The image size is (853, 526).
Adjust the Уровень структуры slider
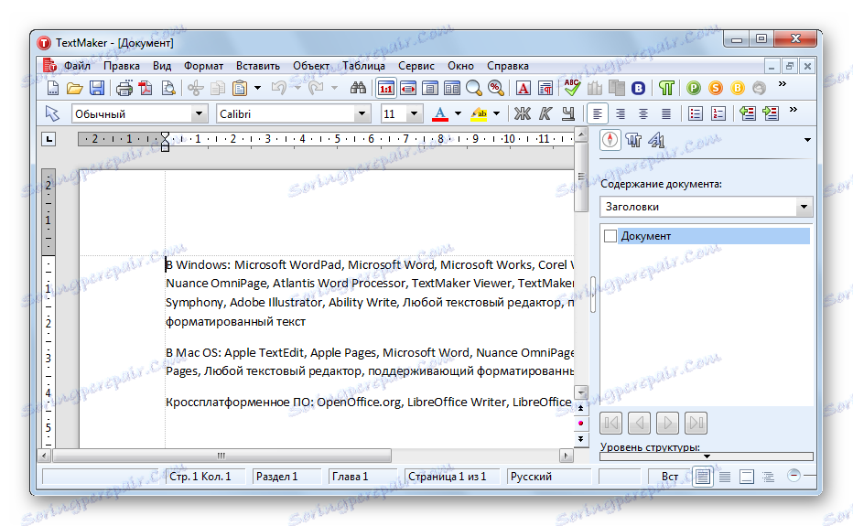click(707, 456)
